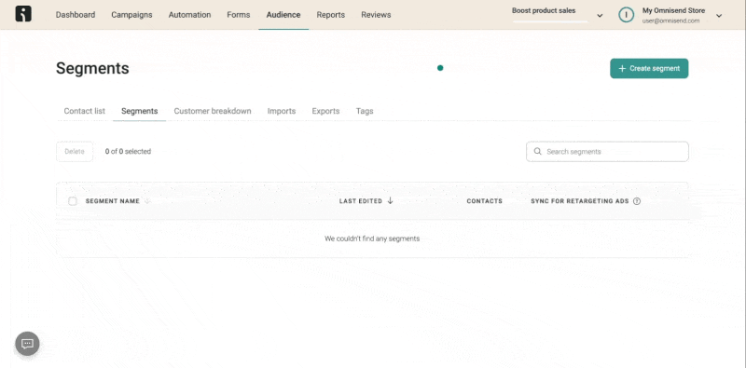Click the Sync for Retargeting Ads header
Screen dimensions: 746x368
click(x=579, y=201)
